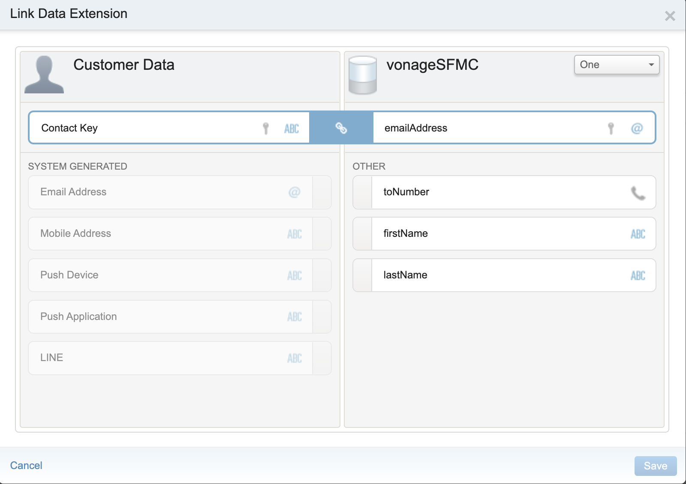Click the ABC icon in Push Device row
Image resolution: width=686 pixels, height=484 pixels.
(295, 275)
